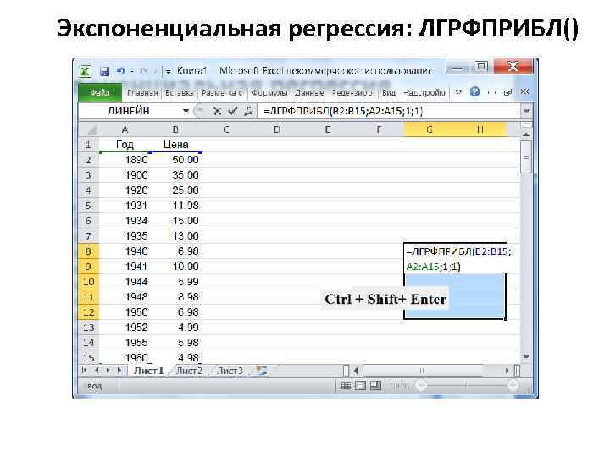Switch to the Главная ribbon tab

[142, 93]
